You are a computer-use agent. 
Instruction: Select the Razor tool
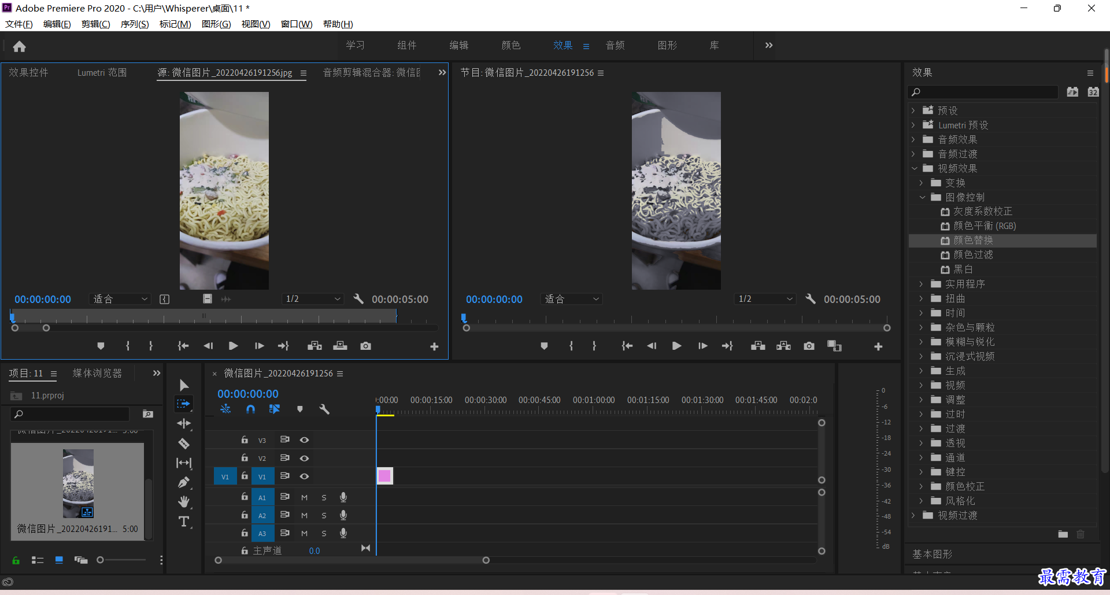click(184, 444)
